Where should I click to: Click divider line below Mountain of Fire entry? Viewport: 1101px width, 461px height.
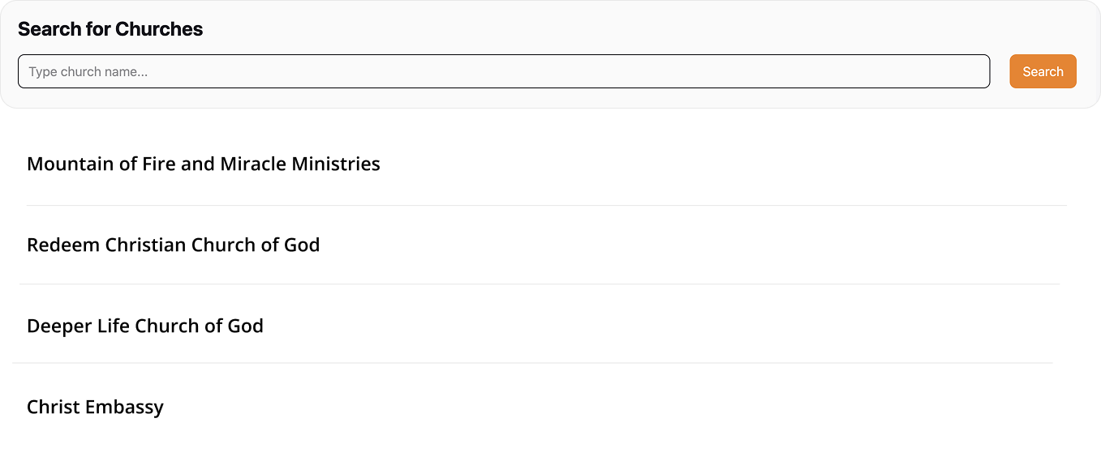pyautogui.click(x=546, y=206)
